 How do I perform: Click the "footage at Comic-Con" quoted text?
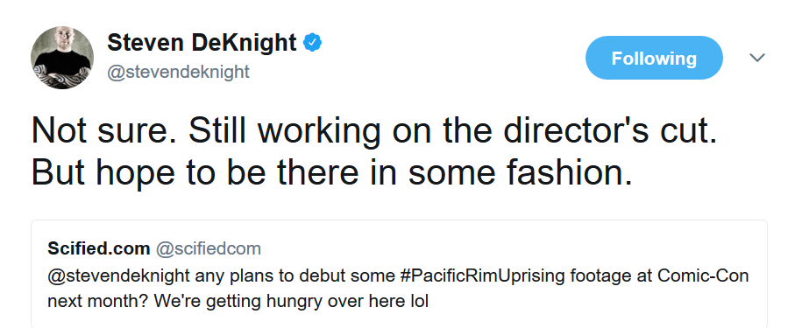pos(657,276)
